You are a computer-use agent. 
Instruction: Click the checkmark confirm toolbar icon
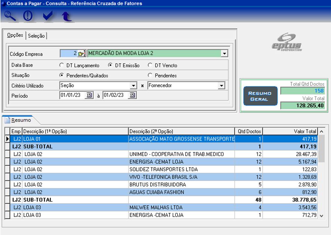click(x=48, y=16)
